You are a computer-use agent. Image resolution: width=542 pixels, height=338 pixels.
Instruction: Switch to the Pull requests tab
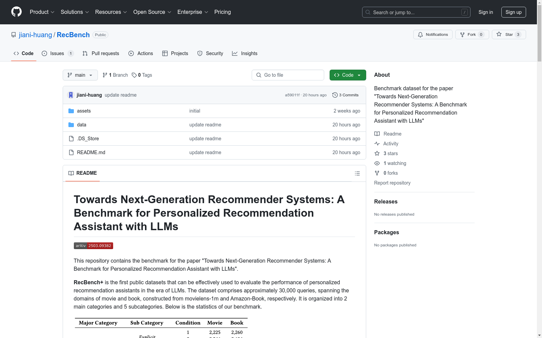[101, 53]
